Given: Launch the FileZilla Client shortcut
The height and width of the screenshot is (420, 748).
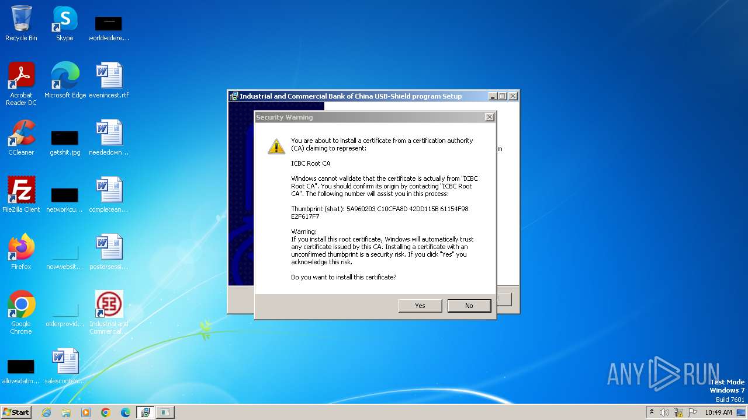Looking at the screenshot, I should click(21, 195).
